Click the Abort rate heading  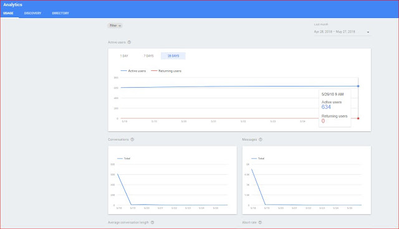pyautogui.click(x=249, y=223)
